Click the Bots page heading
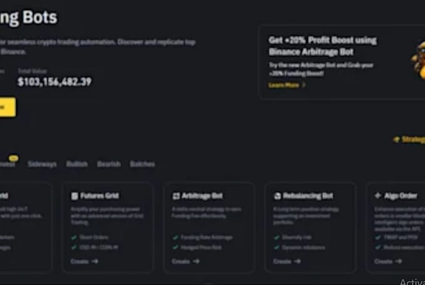Viewport: 425px width, 285px height. (x=29, y=17)
